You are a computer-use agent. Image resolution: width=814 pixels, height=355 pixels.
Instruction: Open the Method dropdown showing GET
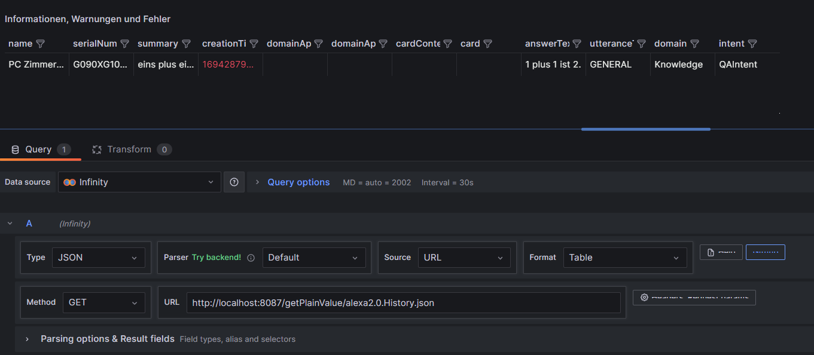[x=103, y=302]
